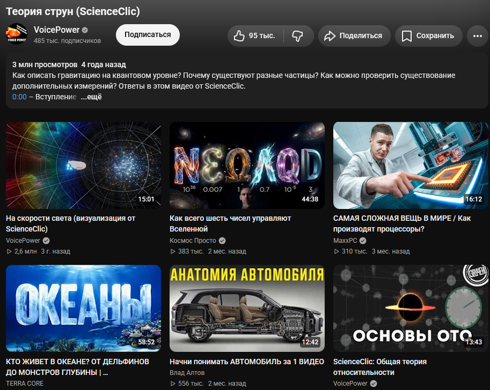Click the 12:42 duration badge
Viewport: 490px width, 390px height.
310,342
